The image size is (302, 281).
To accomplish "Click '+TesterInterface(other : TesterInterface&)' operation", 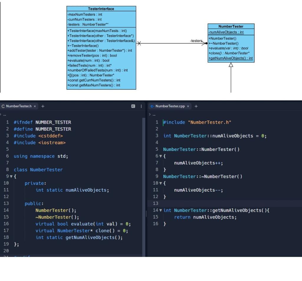I will coord(101,41).
